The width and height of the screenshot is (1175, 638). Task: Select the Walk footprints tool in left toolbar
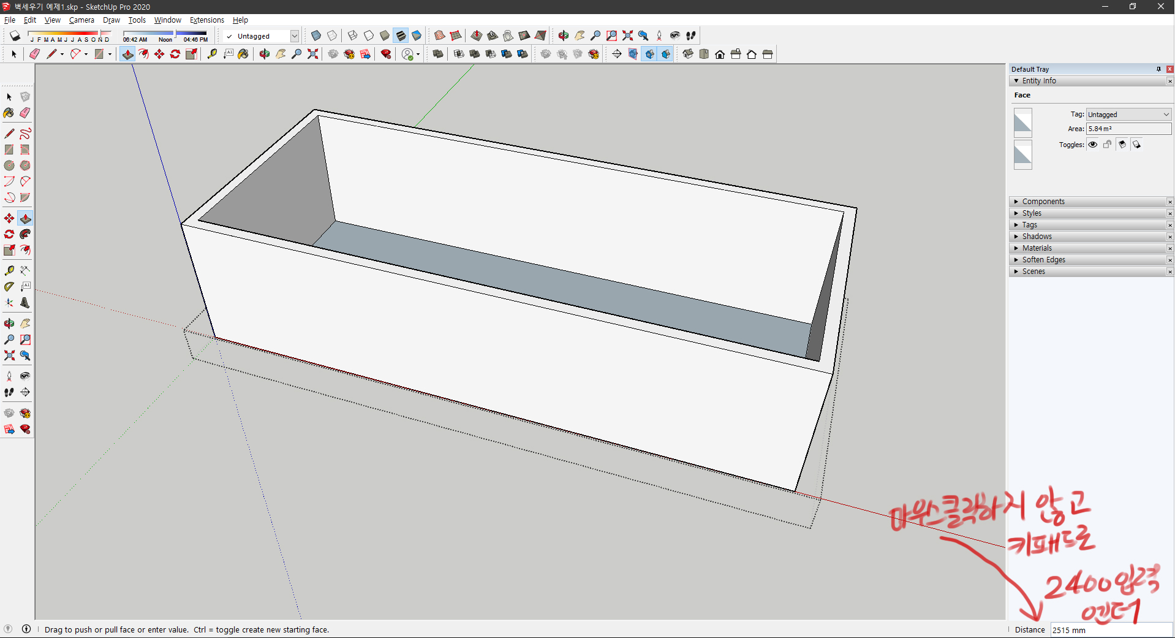9,392
